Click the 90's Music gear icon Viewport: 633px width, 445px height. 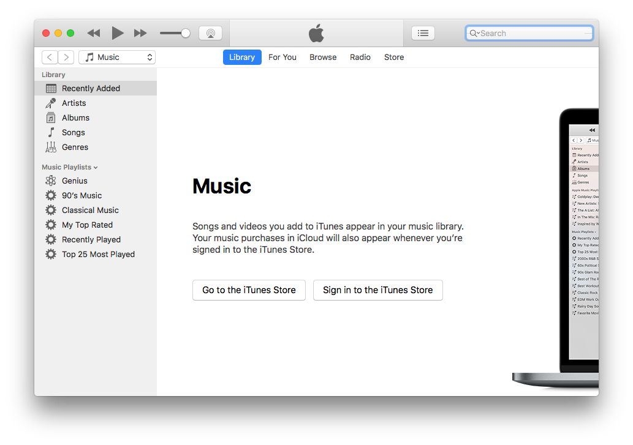[x=50, y=195]
